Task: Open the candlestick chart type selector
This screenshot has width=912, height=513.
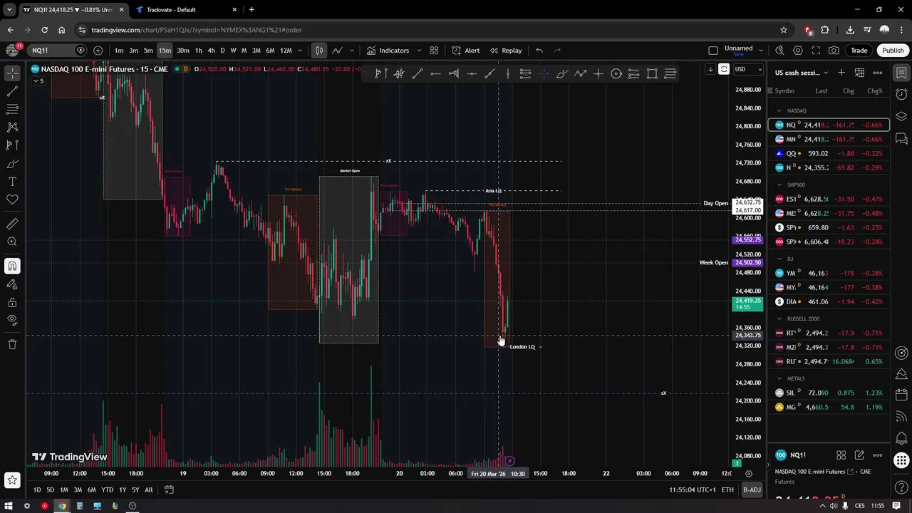Action: [x=319, y=51]
